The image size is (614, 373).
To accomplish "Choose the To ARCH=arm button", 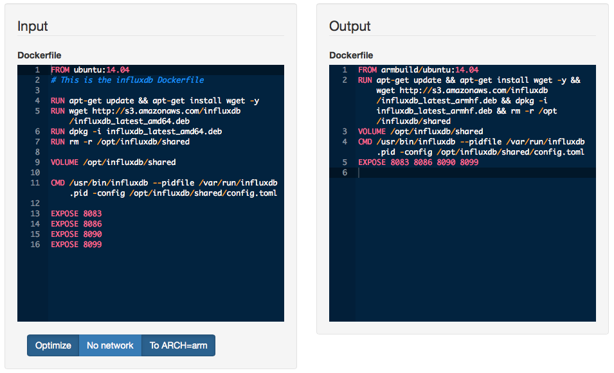I will (x=178, y=345).
